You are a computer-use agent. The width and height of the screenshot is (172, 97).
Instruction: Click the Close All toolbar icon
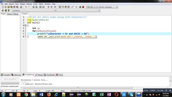[x=17, y=7]
